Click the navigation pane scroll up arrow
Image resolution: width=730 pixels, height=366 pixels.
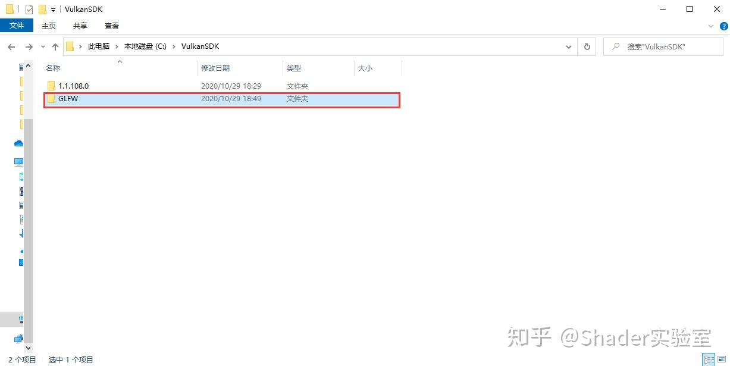[28, 66]
